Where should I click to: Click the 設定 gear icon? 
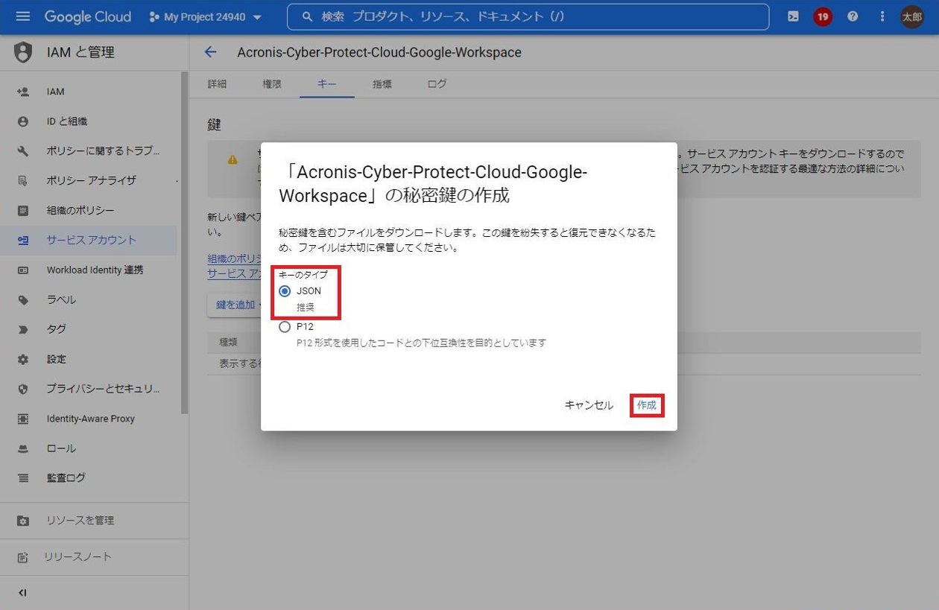[23, 359]
